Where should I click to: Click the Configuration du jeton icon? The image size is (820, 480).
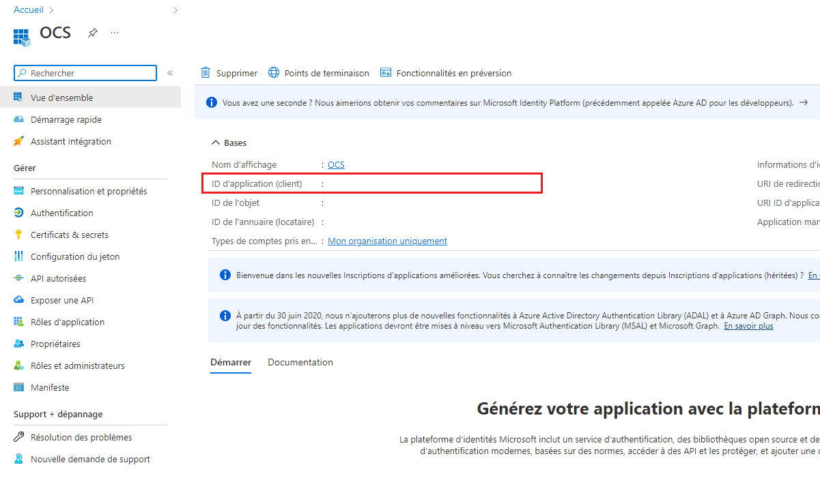tap(18, 256)
